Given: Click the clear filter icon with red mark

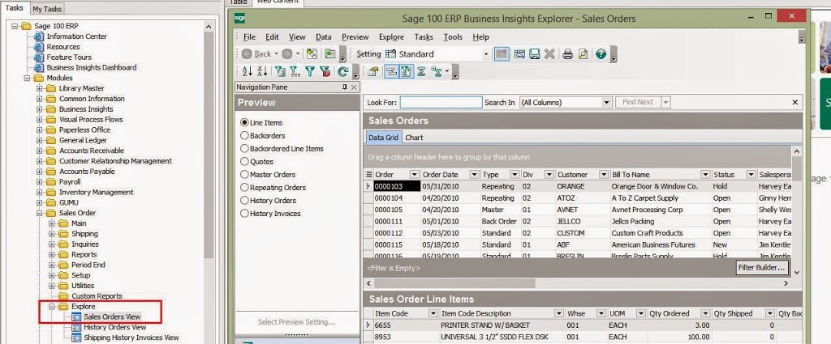Looking at the screenshot, I should pos(325,71).
